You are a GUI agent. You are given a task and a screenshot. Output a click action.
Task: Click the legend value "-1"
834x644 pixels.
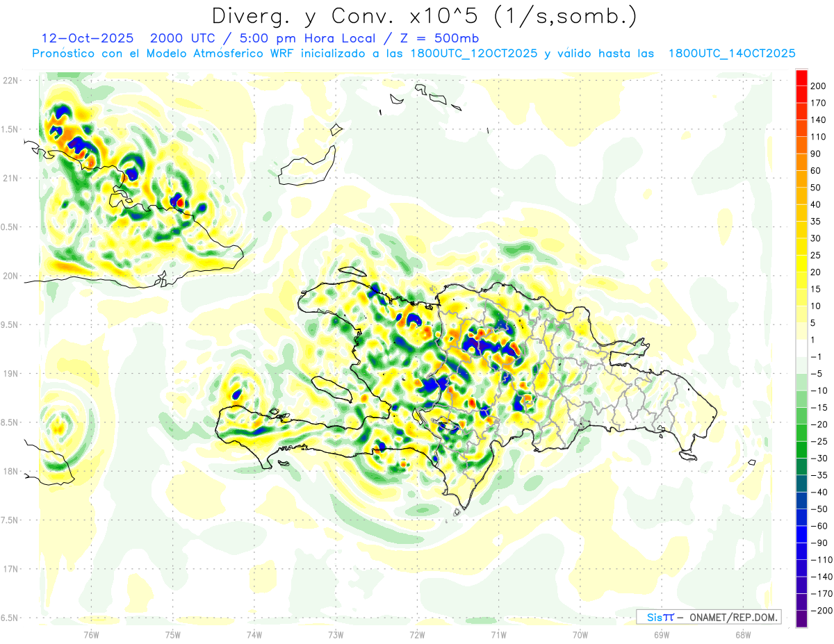(817, 356)
